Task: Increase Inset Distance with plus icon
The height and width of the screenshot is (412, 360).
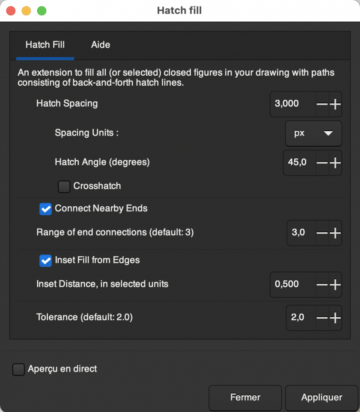Action: 335,285
